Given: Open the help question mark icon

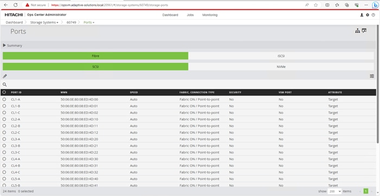Looking at the screenshot, I should [373, 15].
